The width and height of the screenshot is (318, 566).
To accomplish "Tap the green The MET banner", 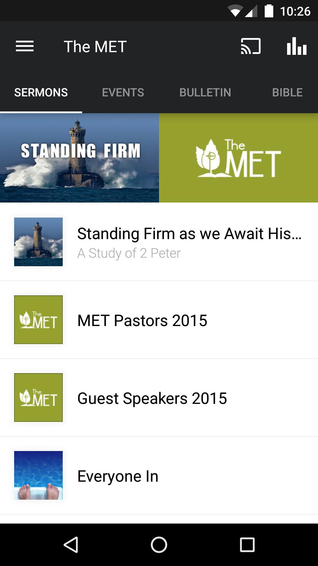I will click(238, 158).
